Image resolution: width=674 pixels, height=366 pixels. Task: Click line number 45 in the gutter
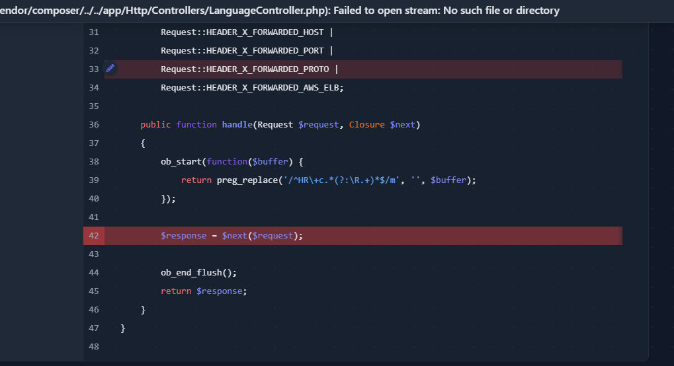tap(93, 291)
